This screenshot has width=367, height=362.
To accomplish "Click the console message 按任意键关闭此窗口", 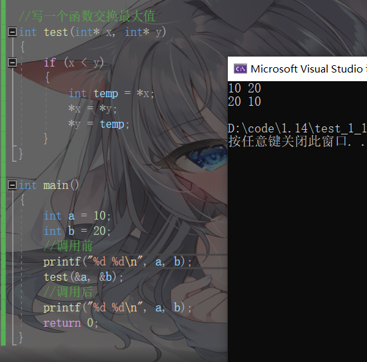I will click(296, 141).
